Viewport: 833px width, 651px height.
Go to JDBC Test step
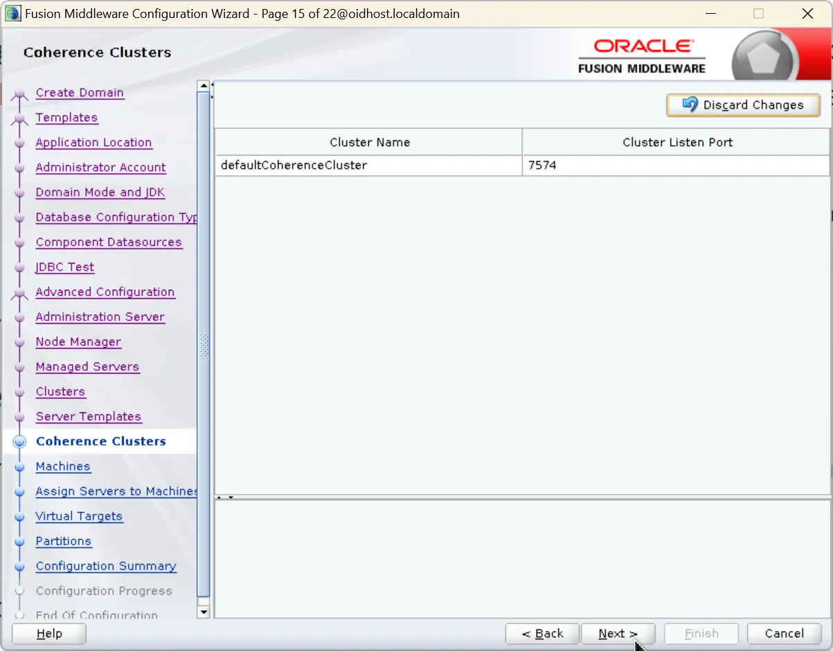65,267
